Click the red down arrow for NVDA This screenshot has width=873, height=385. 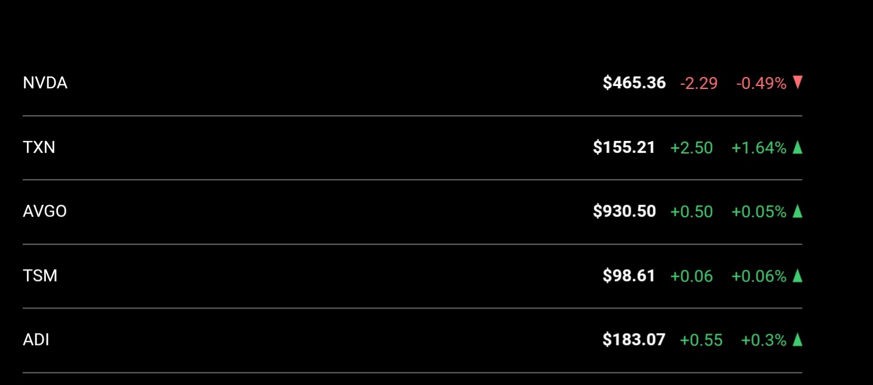(x=797, y=83)
